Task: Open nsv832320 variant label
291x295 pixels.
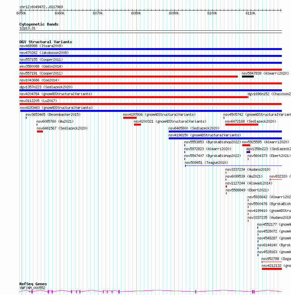Action: pyautogui.click(x=280, y=176)
